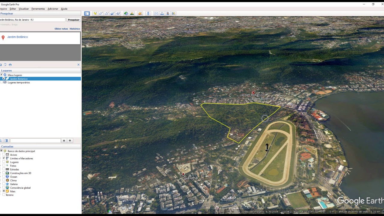Toggle the sidebar visibility button
Screen dimensions: 384x216
tap(87, 13)
